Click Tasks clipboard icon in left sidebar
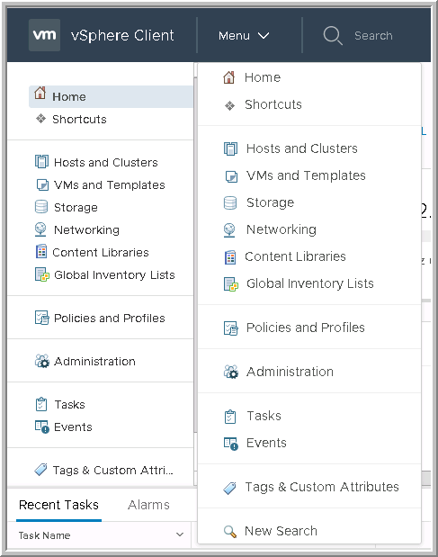This screenshot has width=438, height=557. 41,404
